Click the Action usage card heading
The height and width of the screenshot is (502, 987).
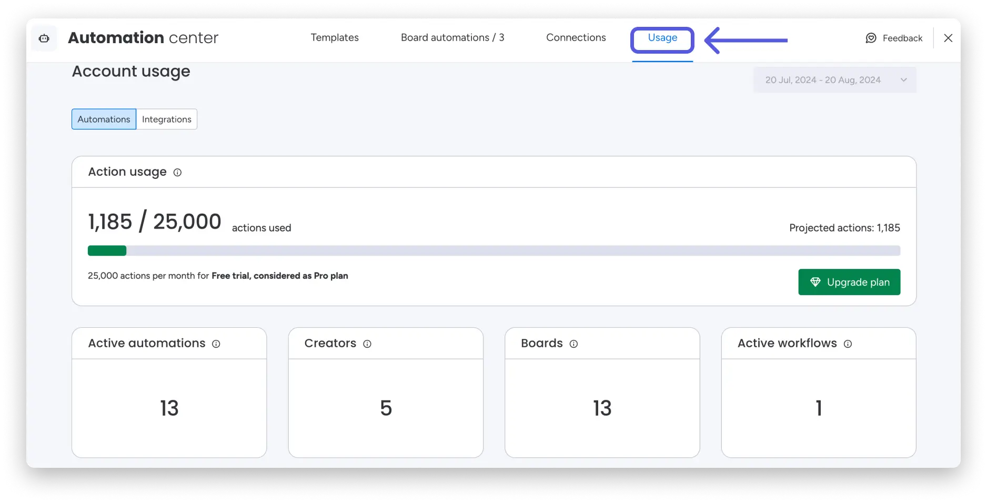point(127,172)
